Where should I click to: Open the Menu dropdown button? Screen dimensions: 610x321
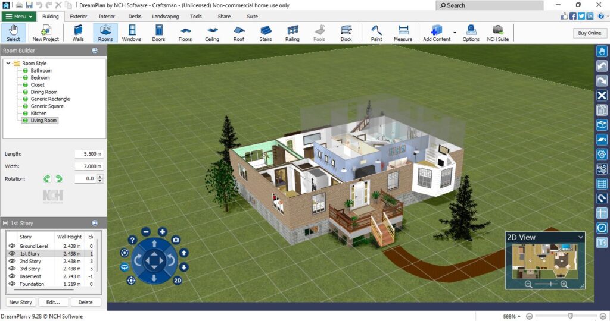point(19,17)
